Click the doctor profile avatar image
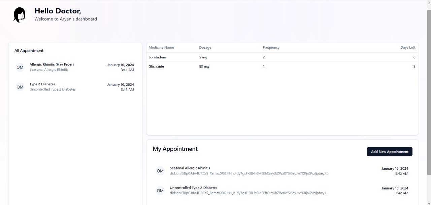431x205 pixels. [x=20, y=14]
